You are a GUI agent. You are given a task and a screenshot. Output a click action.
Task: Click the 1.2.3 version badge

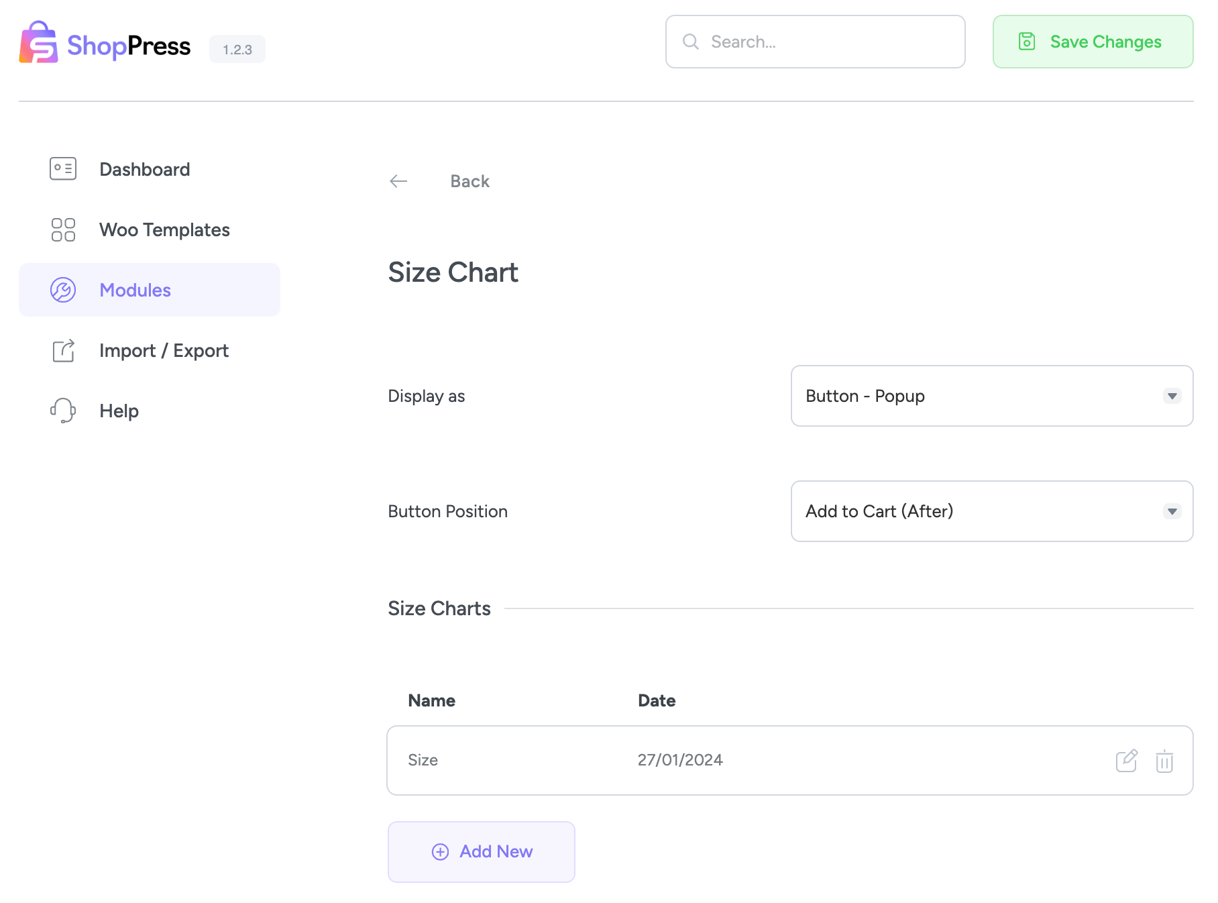(237, 48)
